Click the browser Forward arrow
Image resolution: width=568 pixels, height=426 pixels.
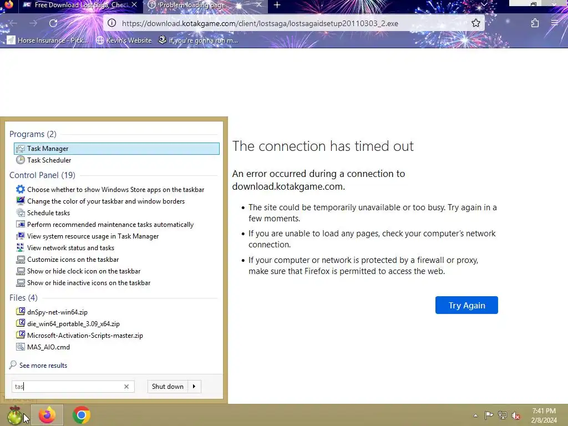click(x=33, y=23)
